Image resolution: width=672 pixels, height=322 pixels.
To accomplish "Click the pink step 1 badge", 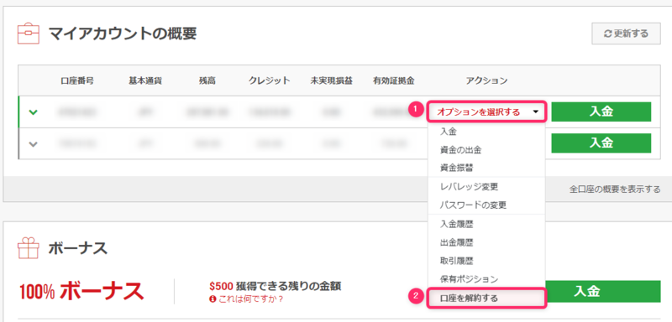I will [416, 109].
